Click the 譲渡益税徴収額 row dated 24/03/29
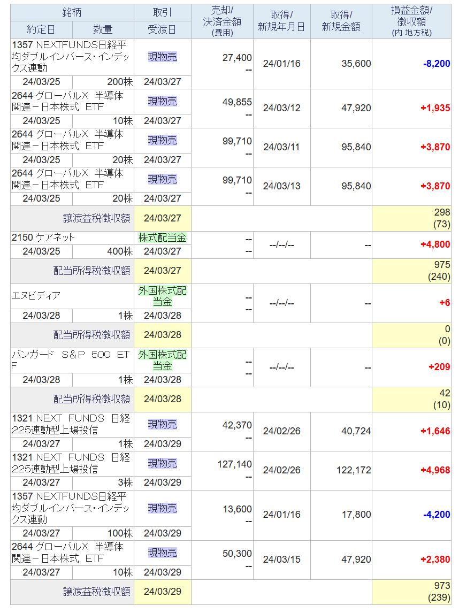 (231, 592)
